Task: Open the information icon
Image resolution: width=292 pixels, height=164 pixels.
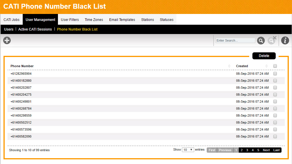Action: coord(285,40)
